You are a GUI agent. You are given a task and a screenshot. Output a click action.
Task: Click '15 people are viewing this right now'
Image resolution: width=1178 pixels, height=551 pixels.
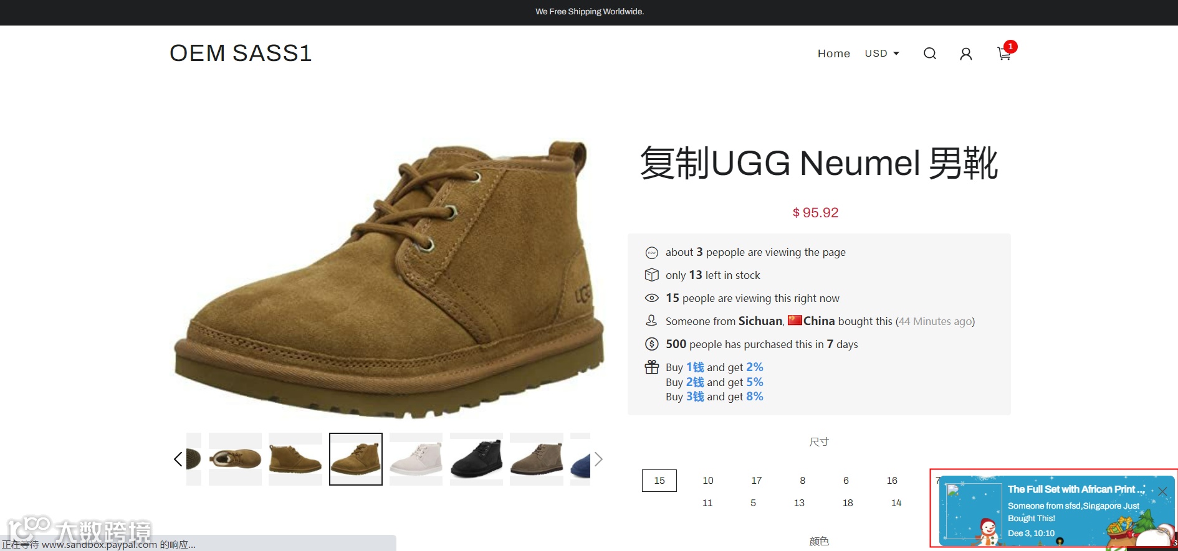click(x=752, y=298)
